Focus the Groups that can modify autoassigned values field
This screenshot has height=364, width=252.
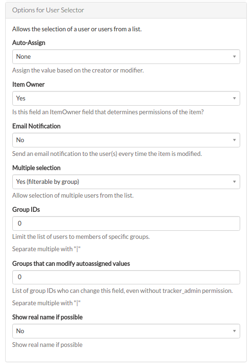click(126, 277)
